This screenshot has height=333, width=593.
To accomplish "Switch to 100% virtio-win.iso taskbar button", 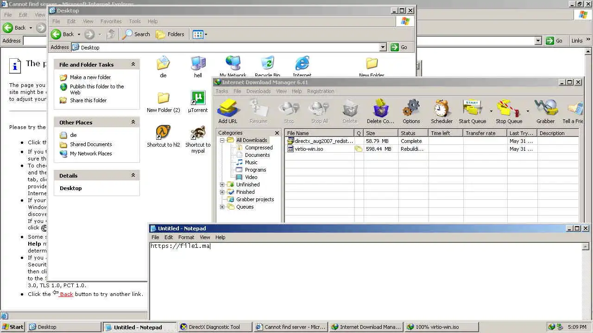I will tap(441, 327).
